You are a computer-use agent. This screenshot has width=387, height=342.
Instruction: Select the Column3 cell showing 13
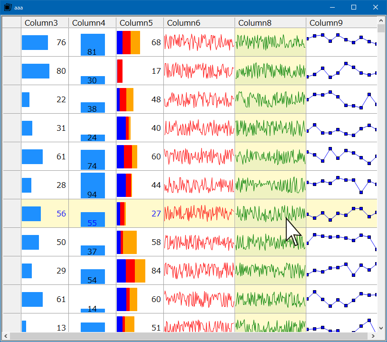tap(45, 323)
